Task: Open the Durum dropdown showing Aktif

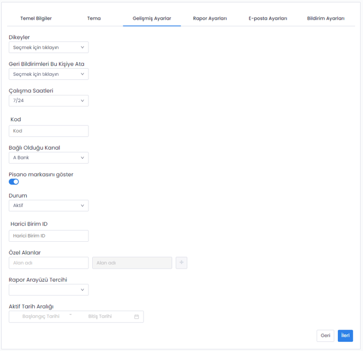Action: pos(49,206)
